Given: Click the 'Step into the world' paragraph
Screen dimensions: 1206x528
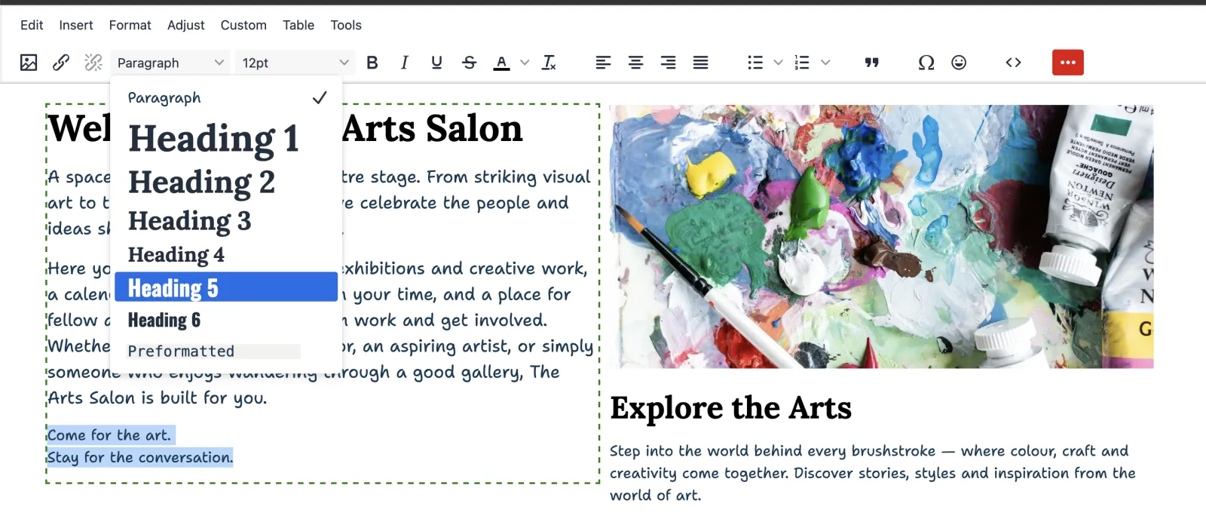Looking at the screenshot, I should 873,473.
